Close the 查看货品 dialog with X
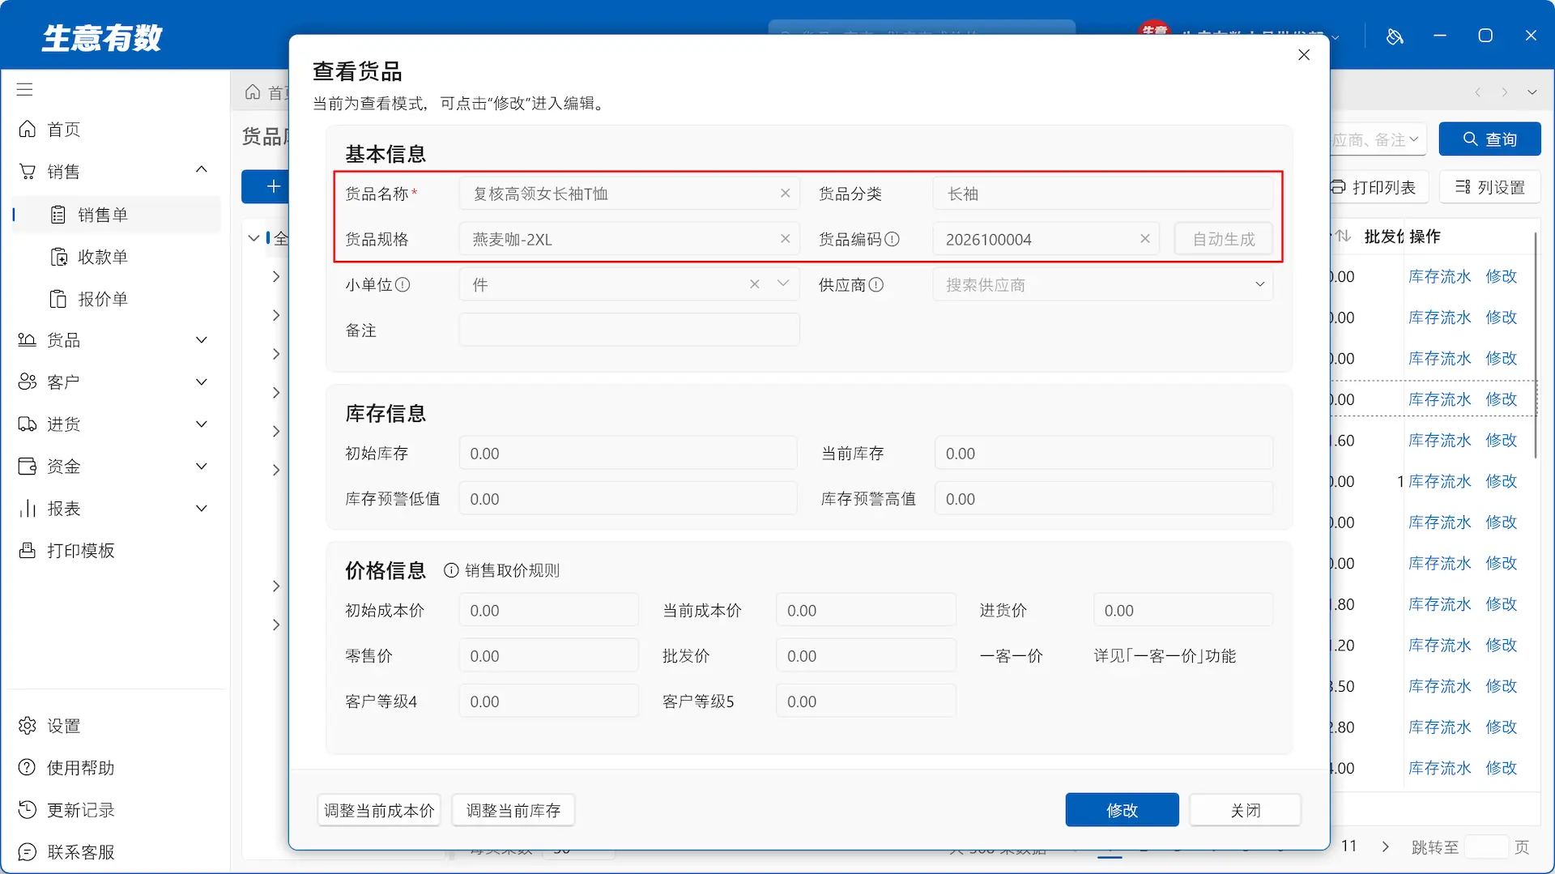The height and width of the screenshot is (874, 1555). coord(1304,55)
